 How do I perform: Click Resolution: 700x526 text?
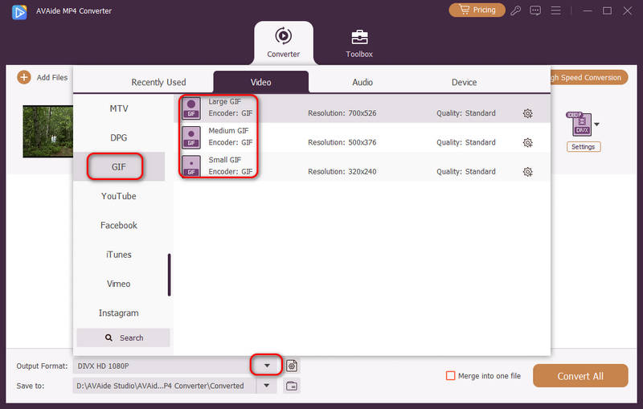pos(342,113)
